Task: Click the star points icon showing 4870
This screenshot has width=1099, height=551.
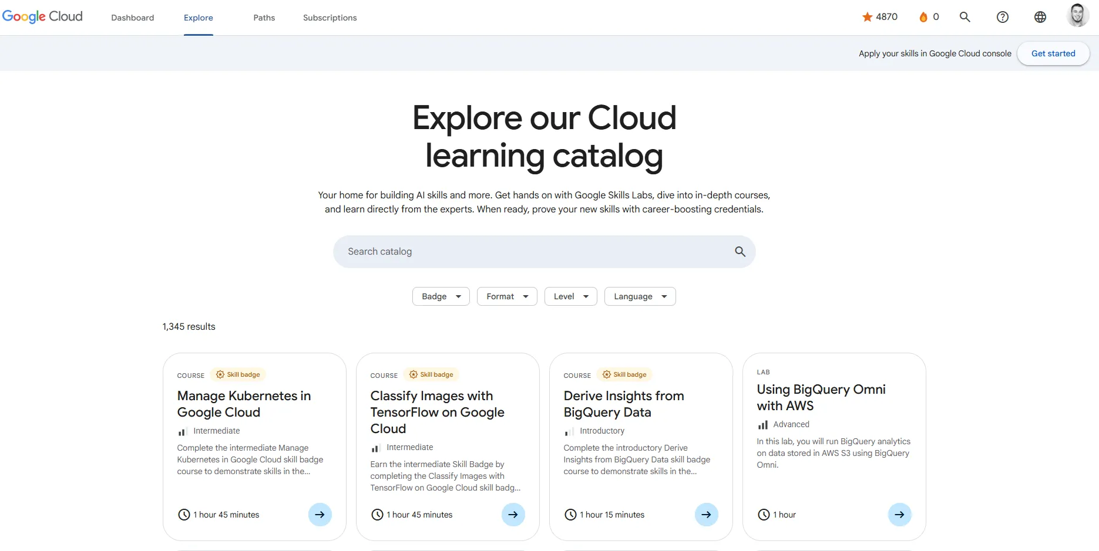Action: click(x=868, y=17)
